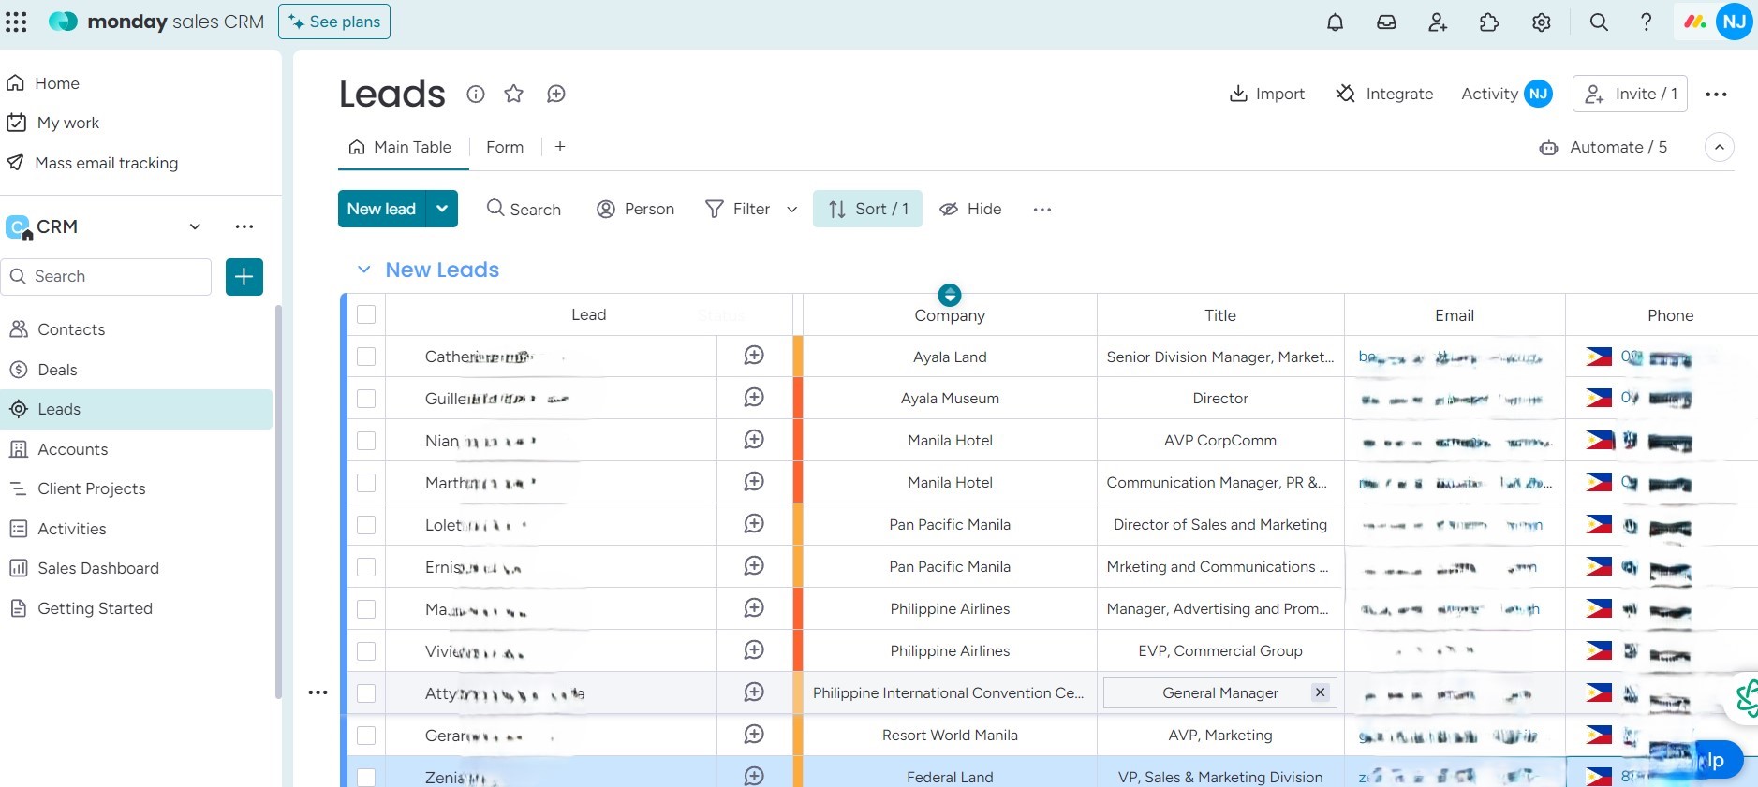
Task: Check the Communication Manager lead row checkbox
Action: 366,483
